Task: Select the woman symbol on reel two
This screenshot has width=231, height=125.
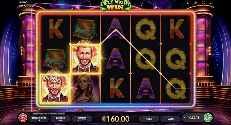Action: point(85,88)
